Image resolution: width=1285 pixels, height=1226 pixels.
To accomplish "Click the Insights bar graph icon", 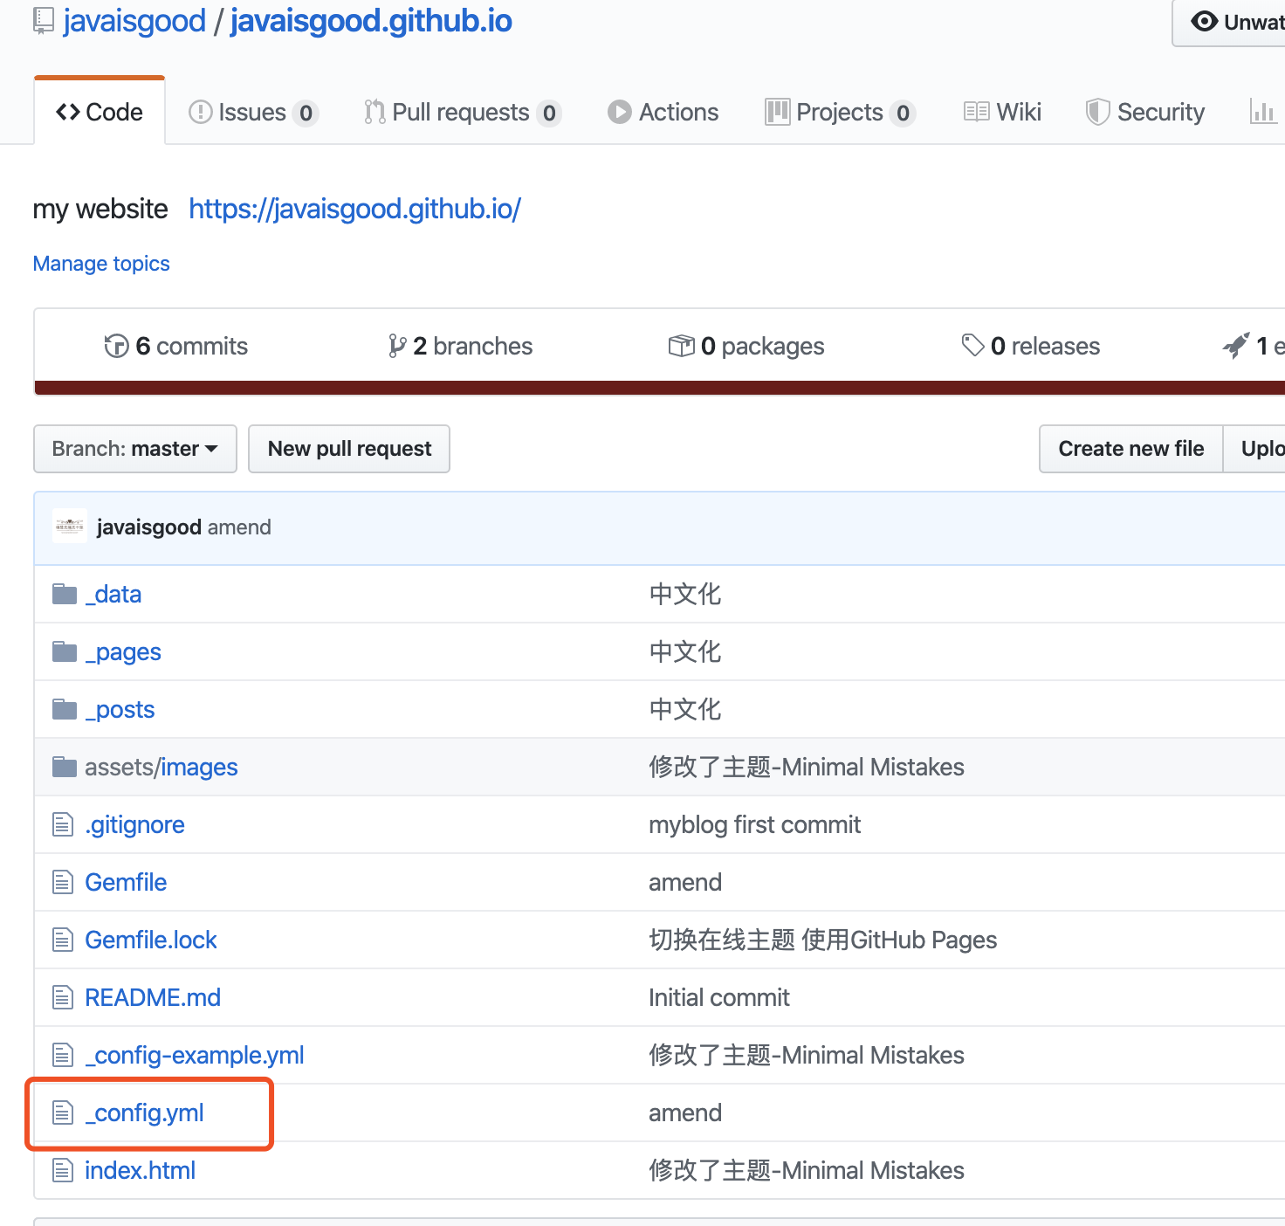I will [x=1263, y=112].
